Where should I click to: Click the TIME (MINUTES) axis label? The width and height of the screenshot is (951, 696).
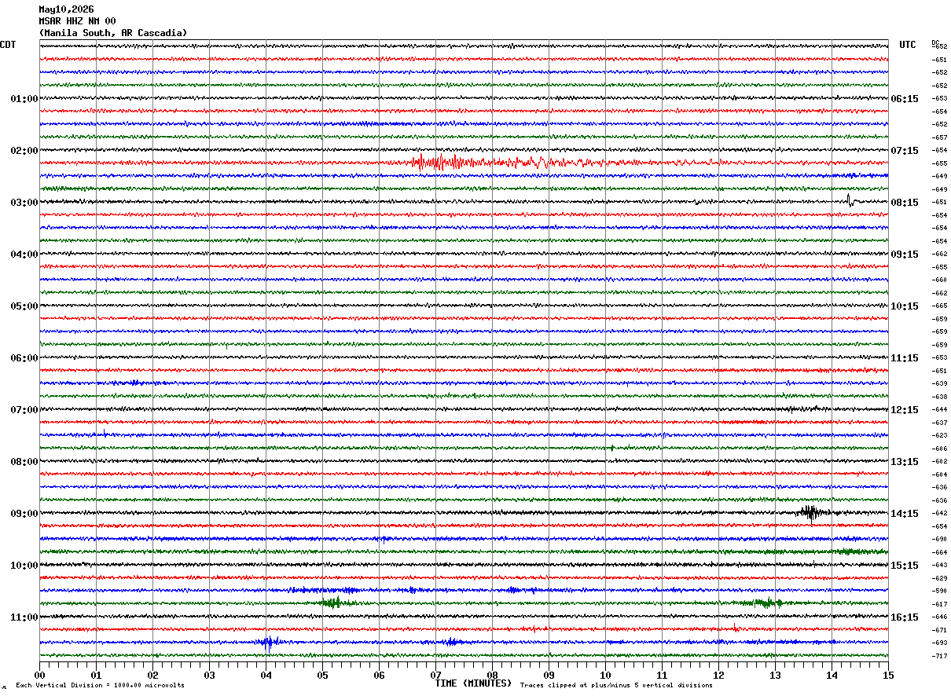coord(473,683)
